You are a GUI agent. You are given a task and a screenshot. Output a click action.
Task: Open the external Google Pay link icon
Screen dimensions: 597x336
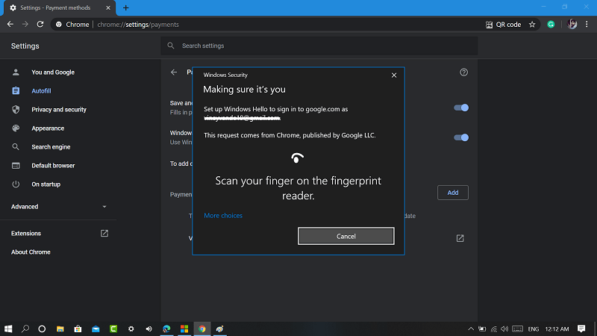[x=460, y=238]
